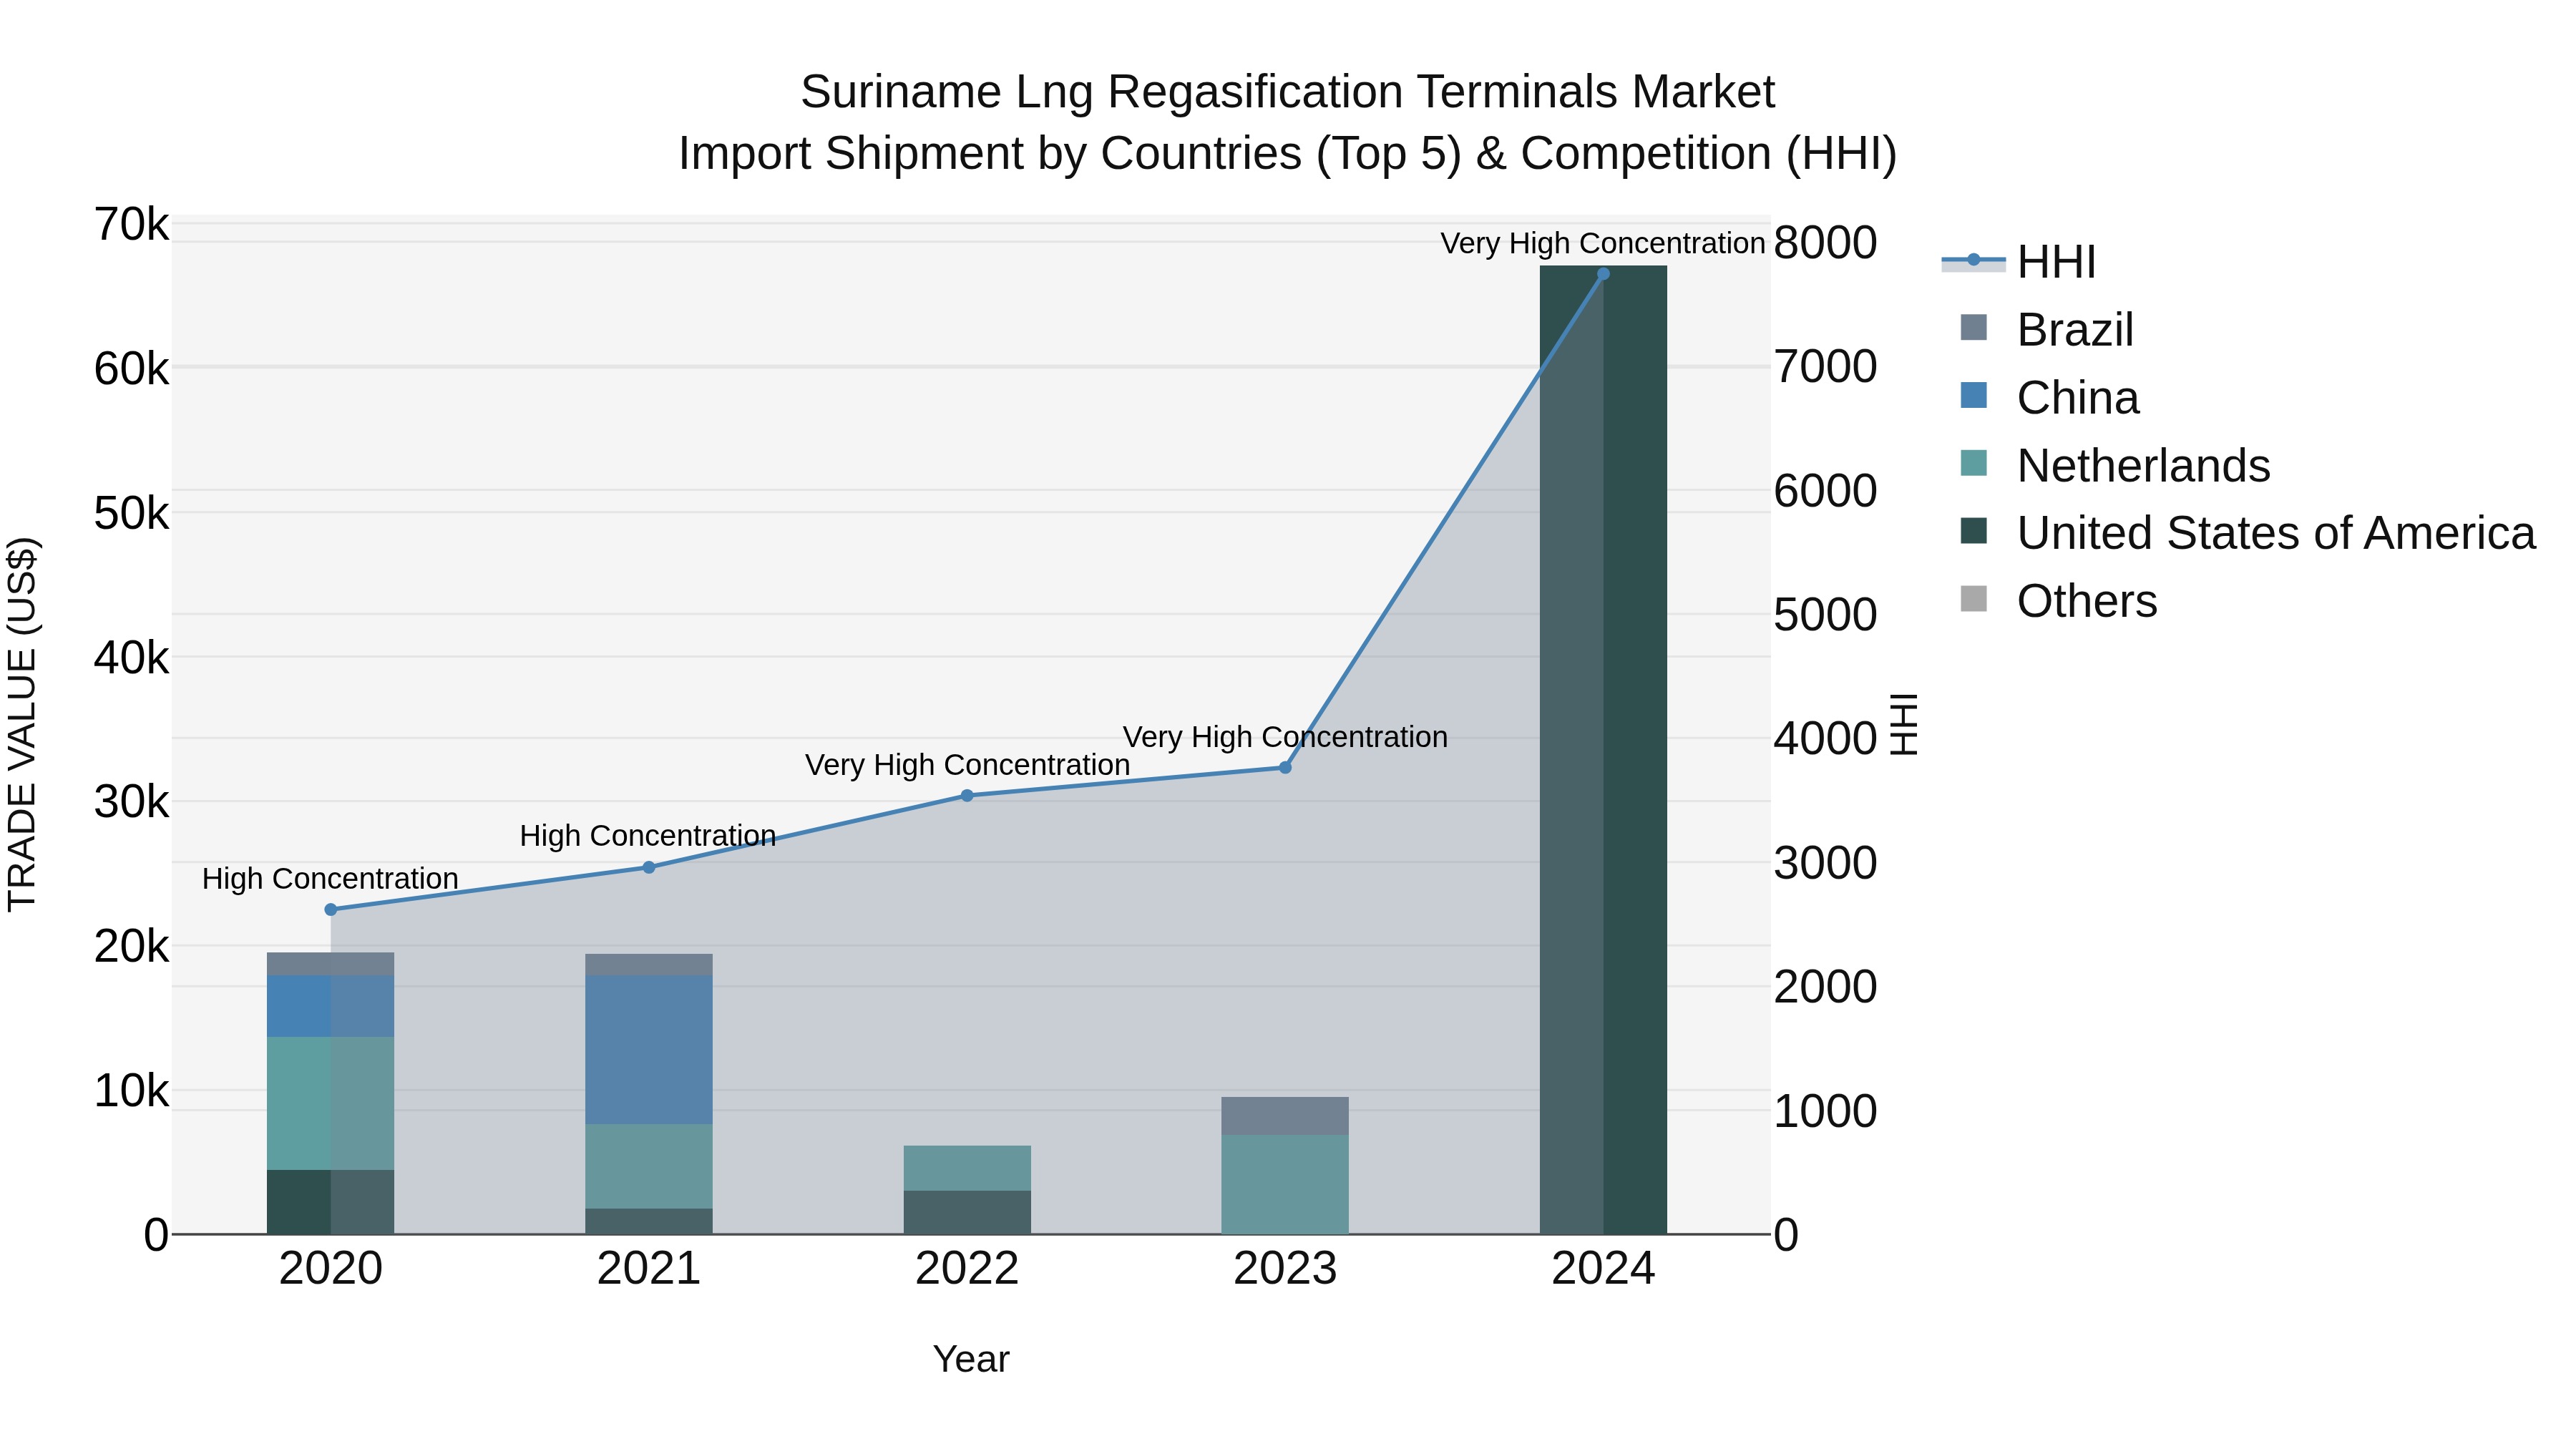Click the 2020 United States bar segment
Viewport: 2576px width, 1449px height.
tap(331, 1202)
